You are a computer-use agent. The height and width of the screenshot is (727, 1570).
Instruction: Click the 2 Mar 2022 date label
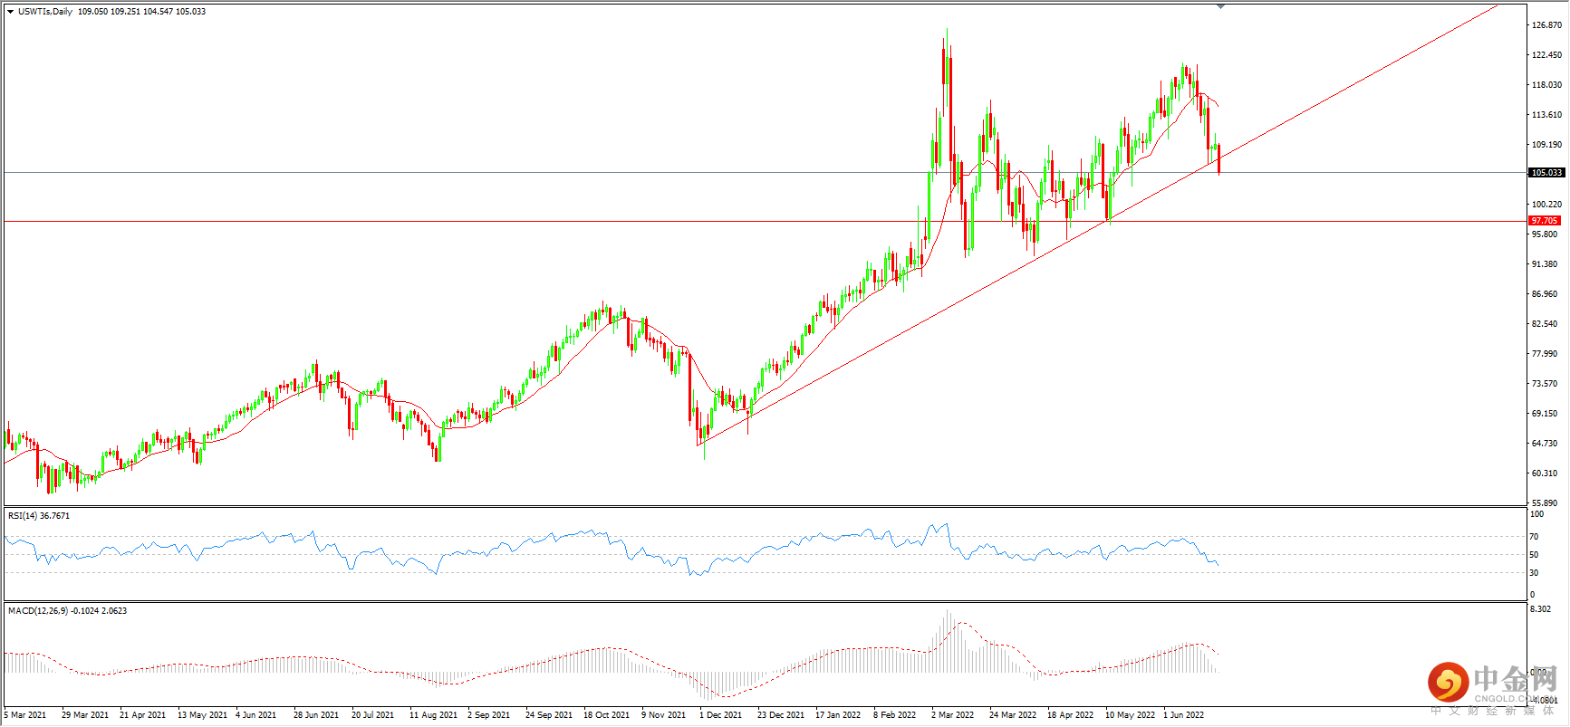[953, 715]
